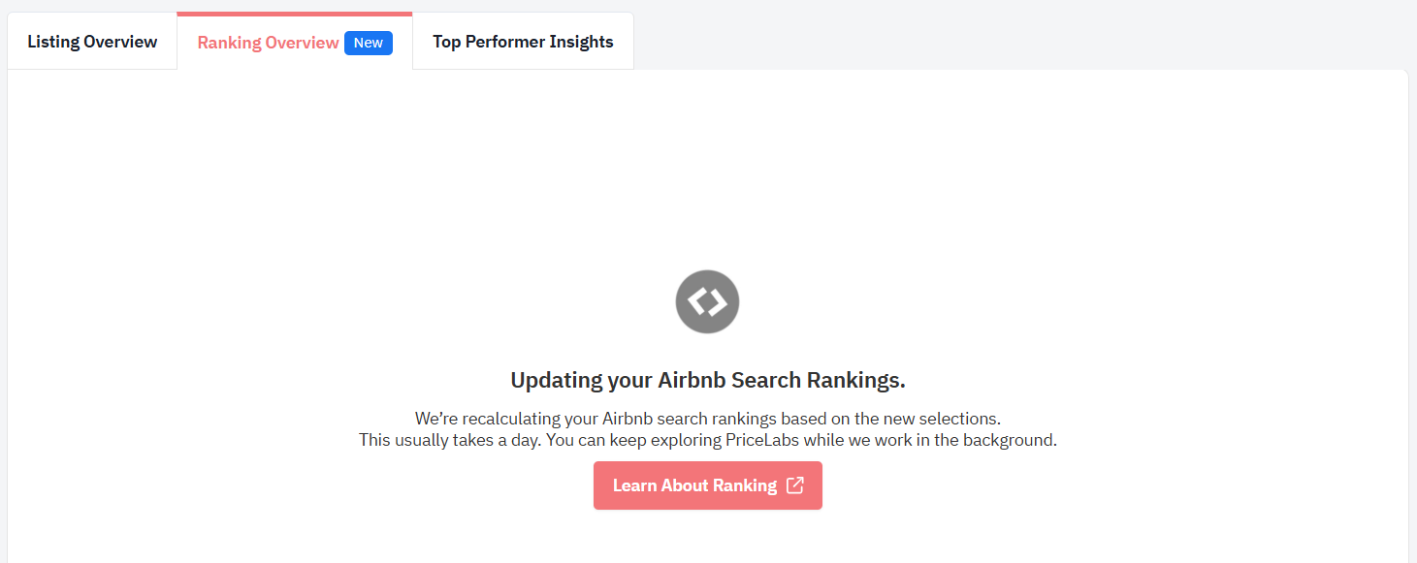The image size is (1417, 563).
Task: Click the word "Updating" in the bold heading
Action: coord(557,380)
